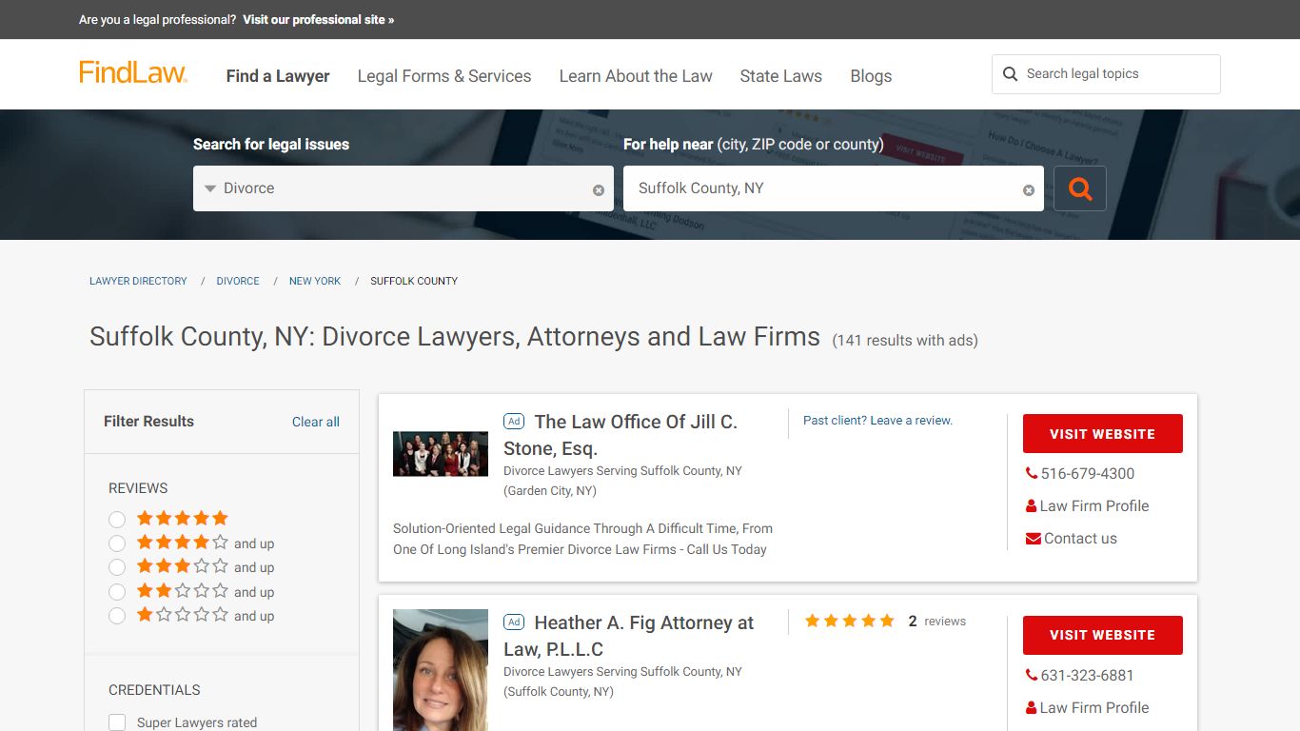Focus the Divorce legal issue input
The width and height of the screenshot is (1300, 731).
[x=404, y=188]
